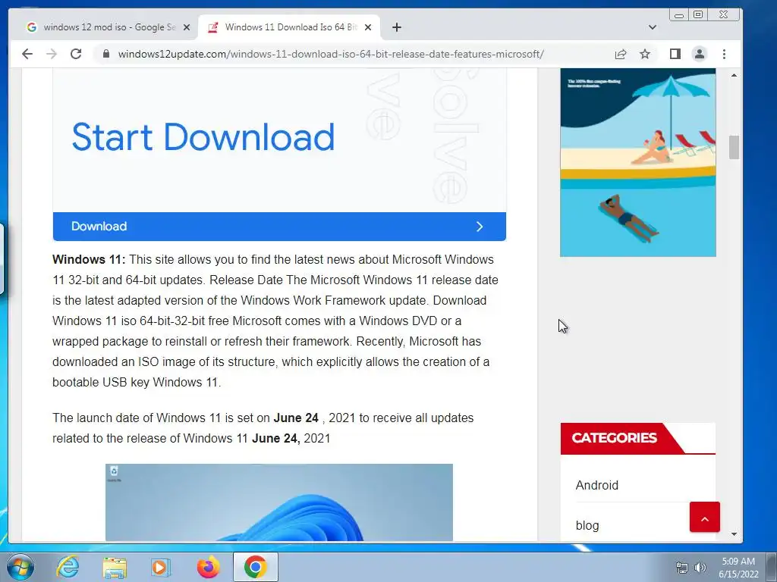Click the Chrome taskbar icon

click(x=255, y=567)
